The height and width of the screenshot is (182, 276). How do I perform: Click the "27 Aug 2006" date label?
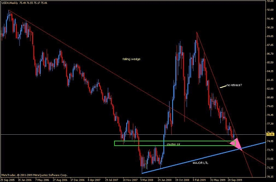click(x=60, y=180)
